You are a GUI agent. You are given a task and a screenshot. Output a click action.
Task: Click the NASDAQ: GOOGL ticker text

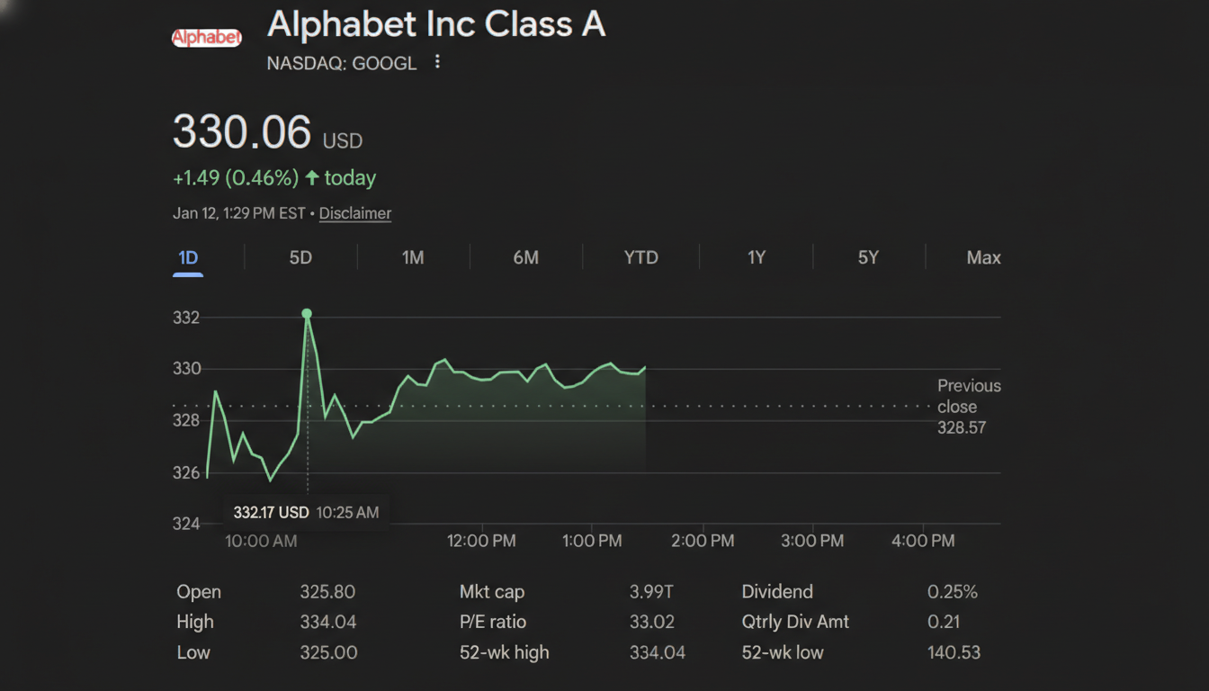click(341, 63)
